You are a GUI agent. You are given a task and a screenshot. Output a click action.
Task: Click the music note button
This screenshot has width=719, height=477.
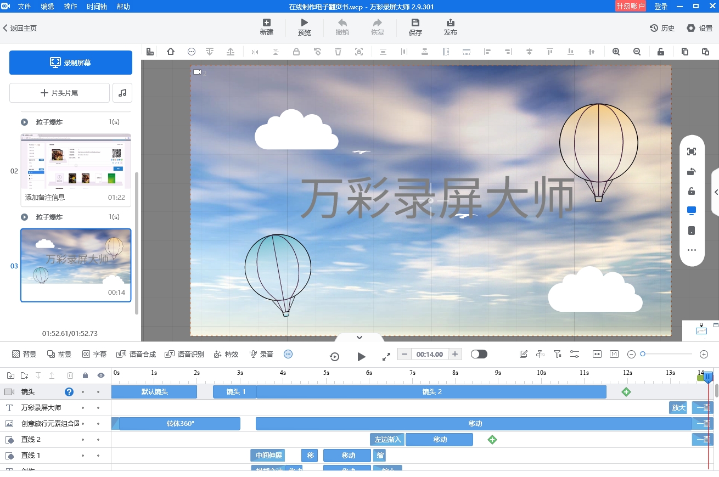pos(122,93)
